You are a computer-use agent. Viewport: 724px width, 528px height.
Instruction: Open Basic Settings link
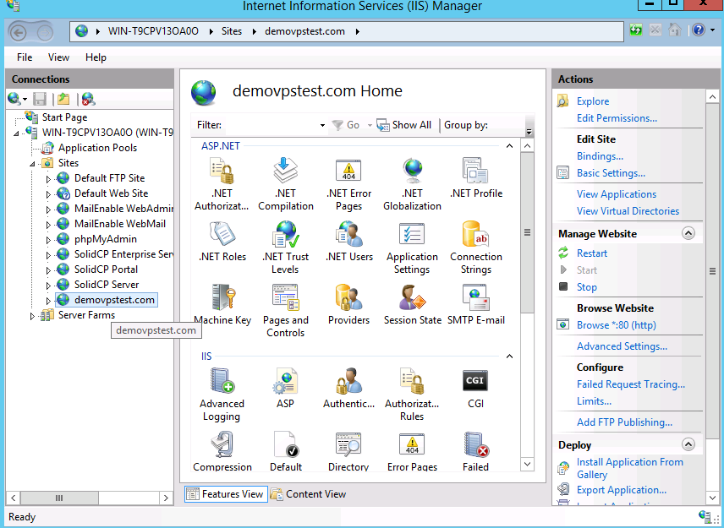coord(611,173)
